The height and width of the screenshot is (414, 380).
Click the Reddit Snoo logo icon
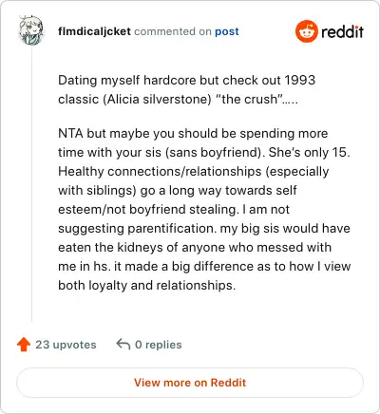pos(306,31)
